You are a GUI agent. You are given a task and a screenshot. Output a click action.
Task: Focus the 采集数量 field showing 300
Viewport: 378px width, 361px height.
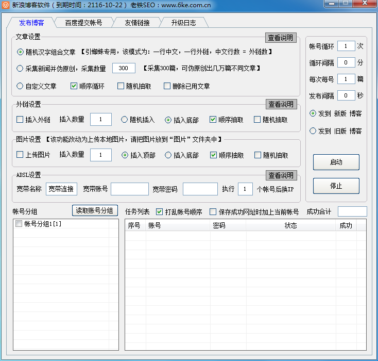click(x=124, y=68)
